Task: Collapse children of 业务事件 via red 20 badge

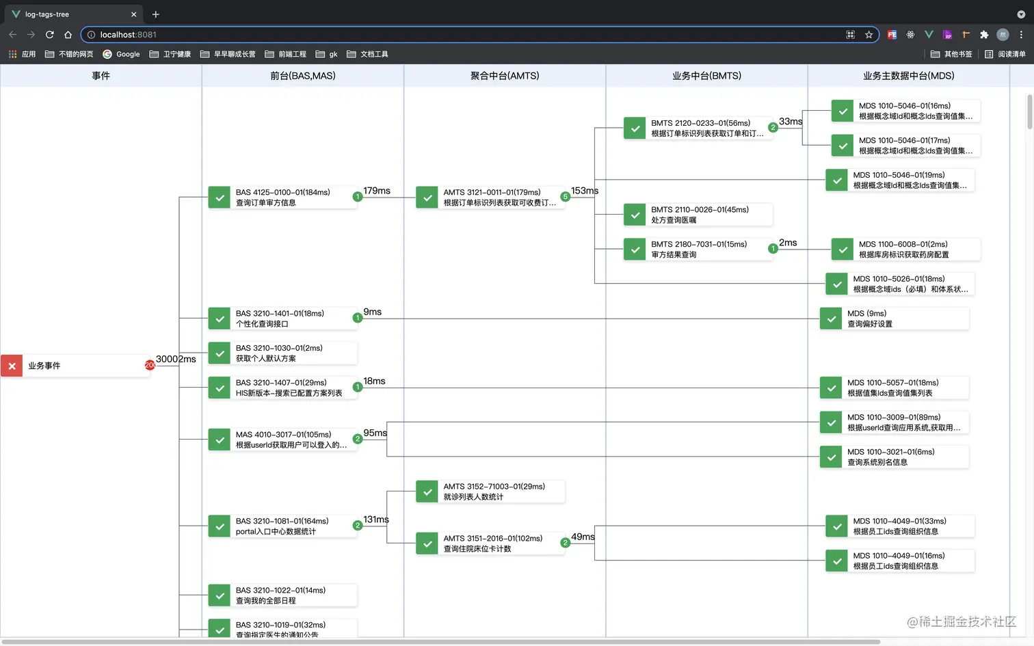Action: coord(150,366)
